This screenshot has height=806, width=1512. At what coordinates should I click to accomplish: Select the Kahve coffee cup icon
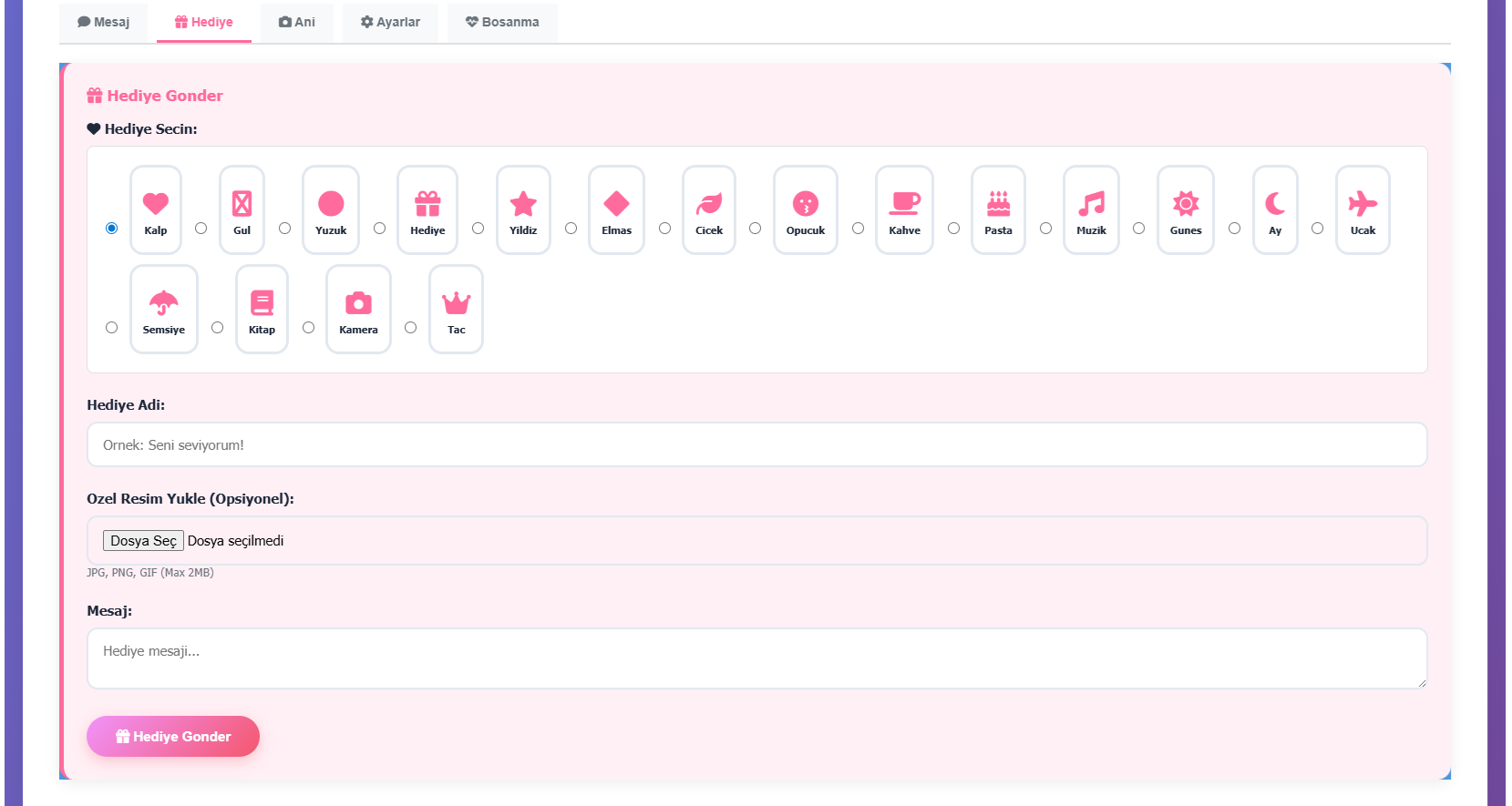(904, 204)
